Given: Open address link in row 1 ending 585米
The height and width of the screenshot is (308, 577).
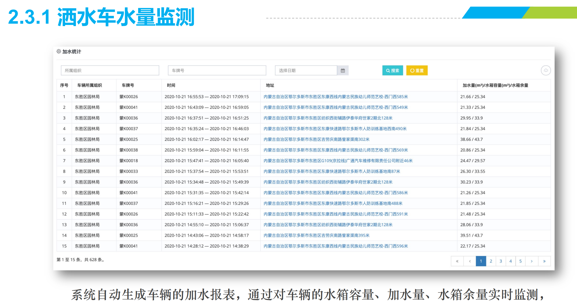Looking at the screenshot, I should coord(336,97).
